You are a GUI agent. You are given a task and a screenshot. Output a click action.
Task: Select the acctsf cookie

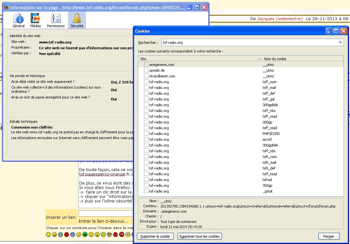click(241, 139)
